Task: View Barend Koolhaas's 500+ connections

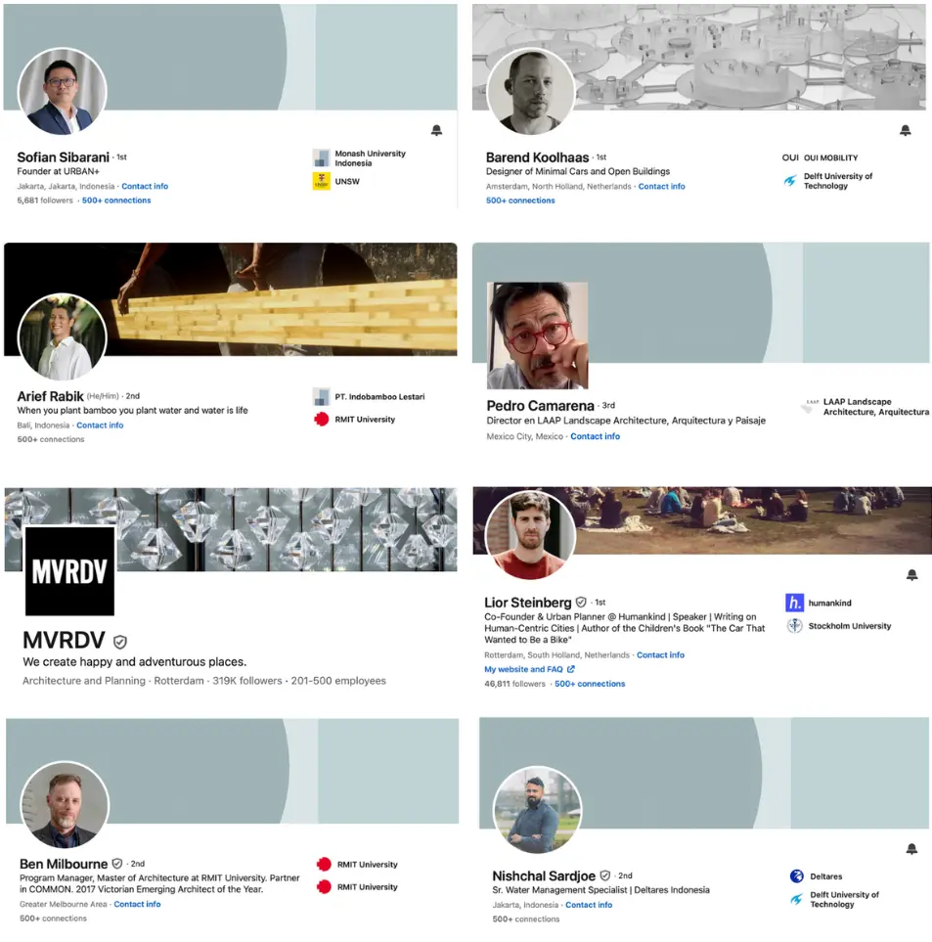Action: 520,201
